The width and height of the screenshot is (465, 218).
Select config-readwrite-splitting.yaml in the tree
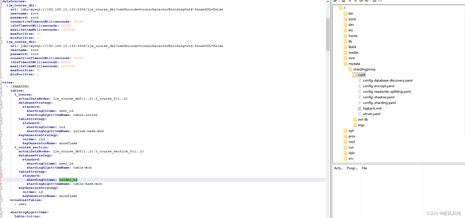(387, 92)
